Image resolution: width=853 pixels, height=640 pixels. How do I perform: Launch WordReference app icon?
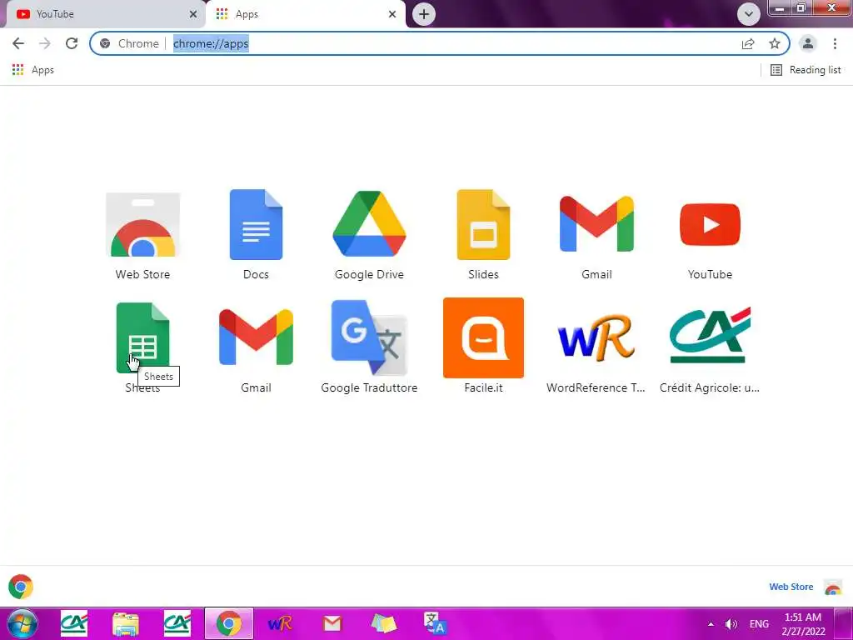click(x=596, y=337)
